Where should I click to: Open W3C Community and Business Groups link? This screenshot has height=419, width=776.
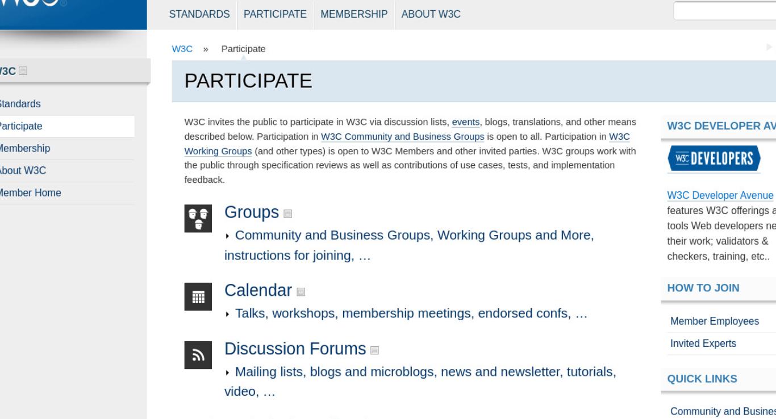point(403,136)
